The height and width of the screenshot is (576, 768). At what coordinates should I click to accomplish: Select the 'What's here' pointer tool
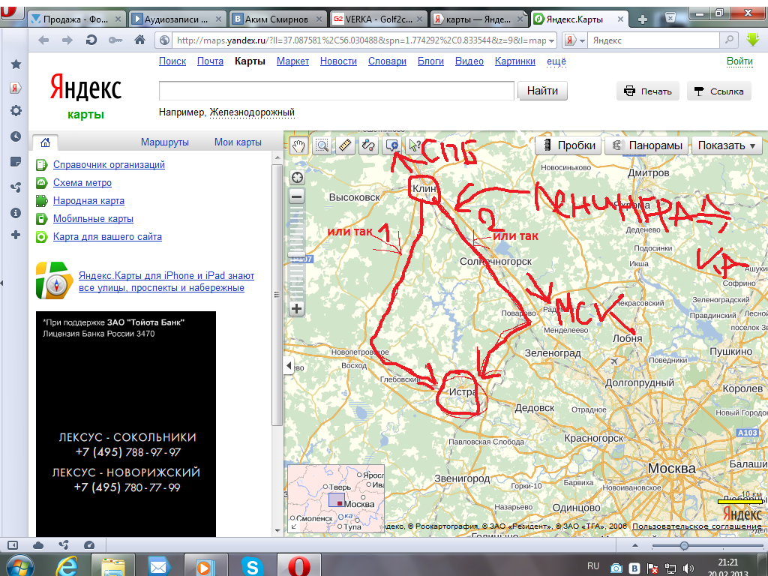(x=415, y=145)
